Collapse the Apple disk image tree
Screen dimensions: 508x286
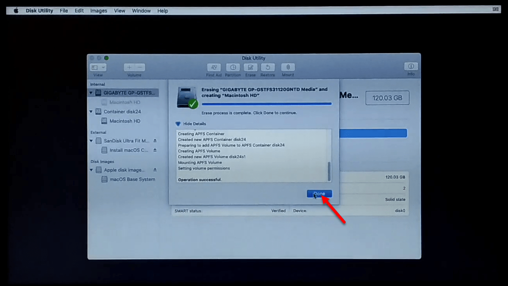click(x=91, y=170)
